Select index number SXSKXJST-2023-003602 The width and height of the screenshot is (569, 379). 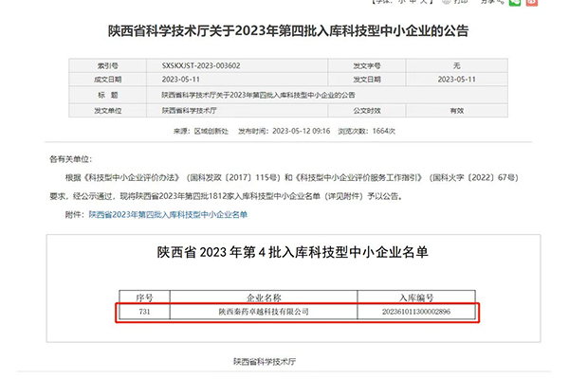click(201, 65)
